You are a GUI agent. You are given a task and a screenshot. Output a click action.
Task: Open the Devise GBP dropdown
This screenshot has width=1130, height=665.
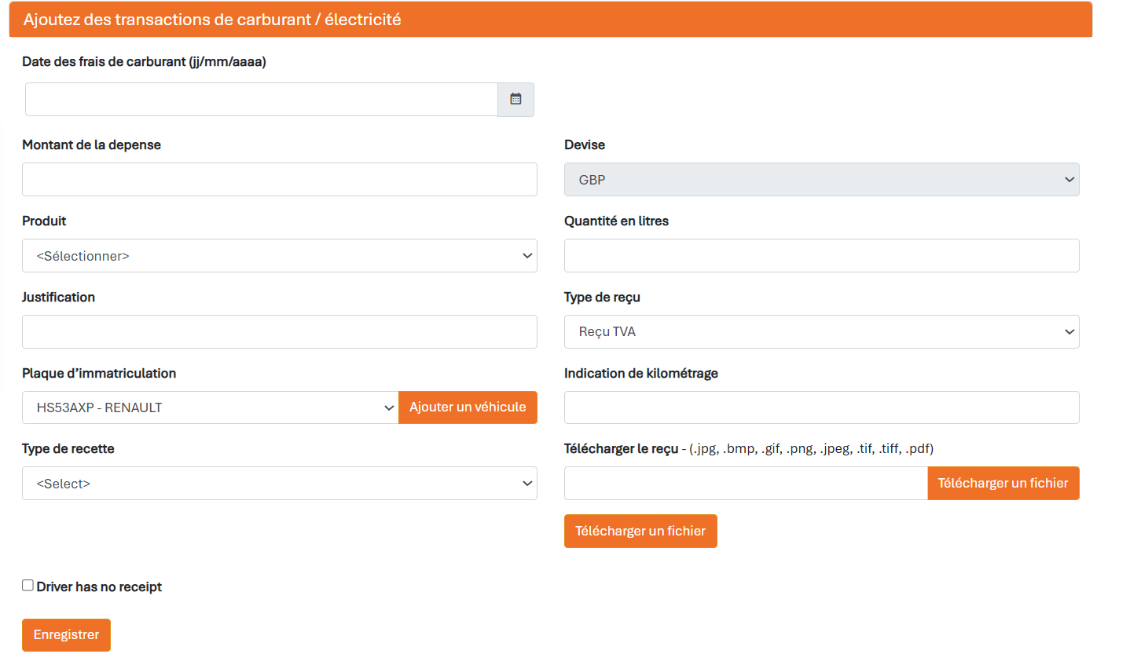(821, 180)
